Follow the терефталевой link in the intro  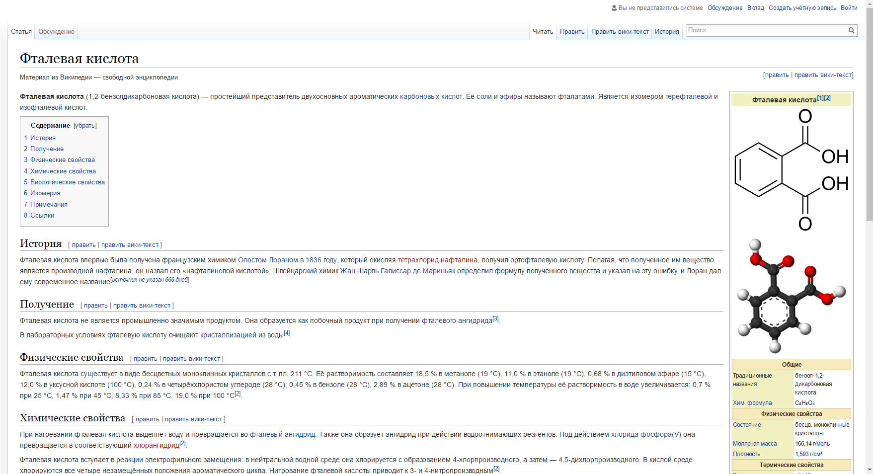coord(688,96)
